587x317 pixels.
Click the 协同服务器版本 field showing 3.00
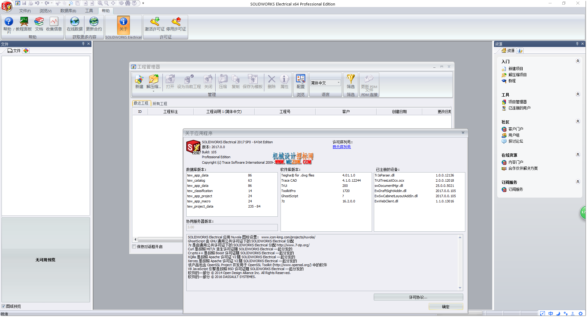[232, 227]
